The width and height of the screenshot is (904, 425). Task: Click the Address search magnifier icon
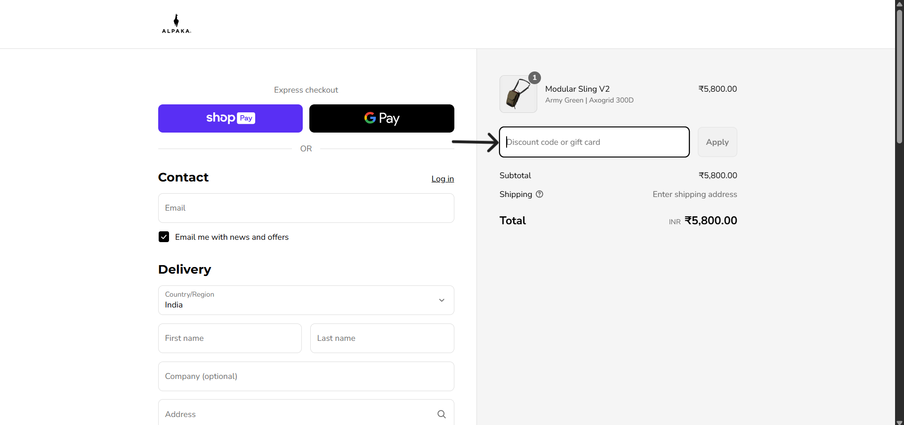pyautogui.click(x=441, y=414)
